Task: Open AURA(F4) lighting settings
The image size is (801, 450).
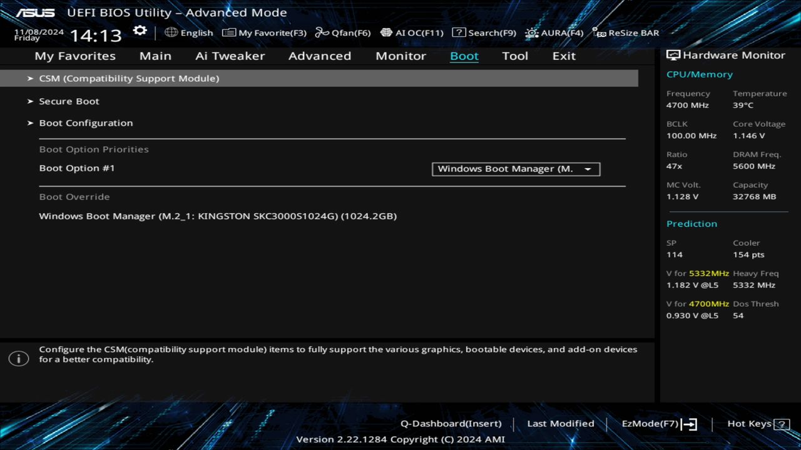Action: tap(554, 32)
